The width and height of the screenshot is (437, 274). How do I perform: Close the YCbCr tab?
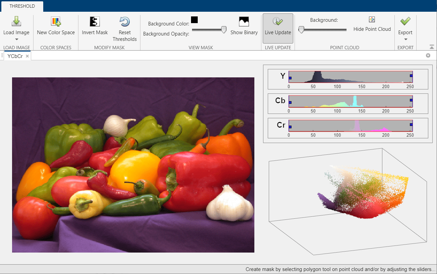[x=27, y=56]
